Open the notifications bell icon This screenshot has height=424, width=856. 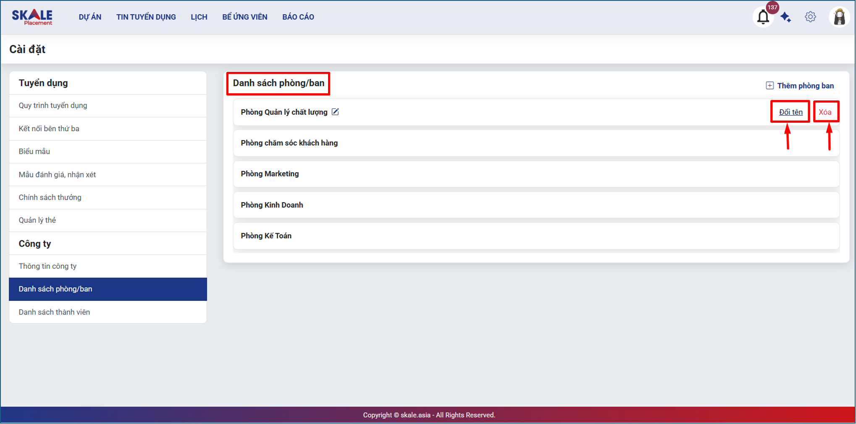[x=763, y=17]
